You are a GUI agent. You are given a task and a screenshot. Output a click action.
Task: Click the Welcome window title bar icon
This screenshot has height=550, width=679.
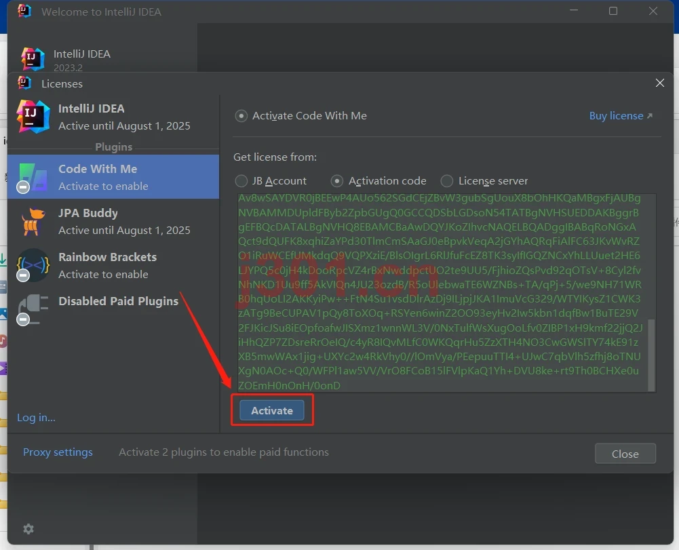(x=24, y=11)
